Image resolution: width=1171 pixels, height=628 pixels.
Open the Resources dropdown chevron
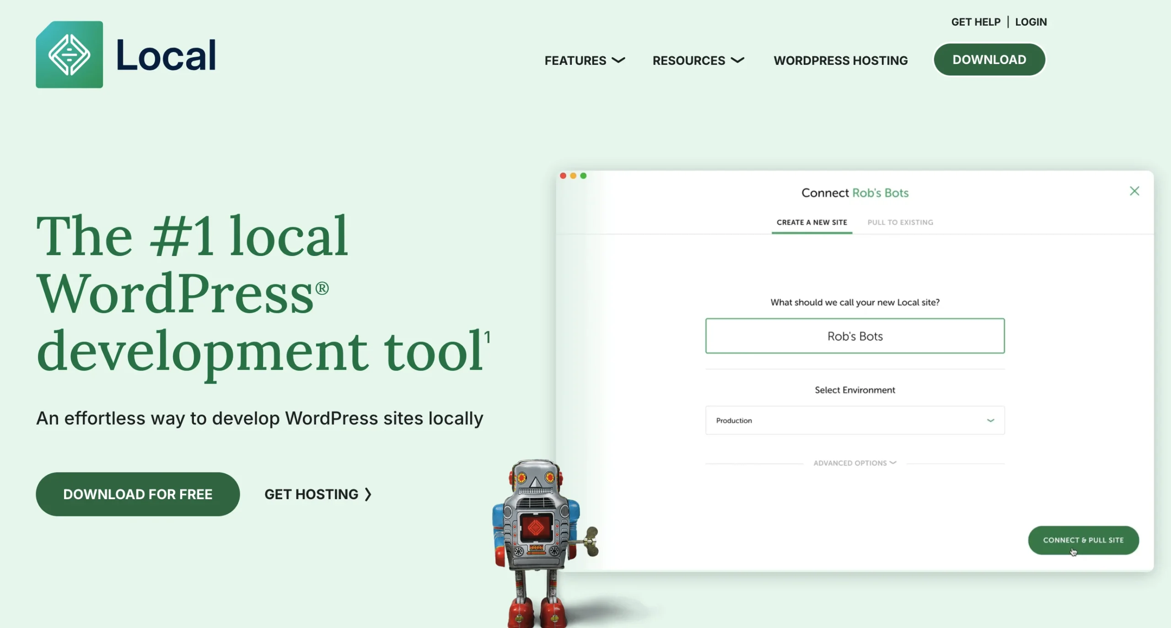pyautogui.click(x=737, y=60)
